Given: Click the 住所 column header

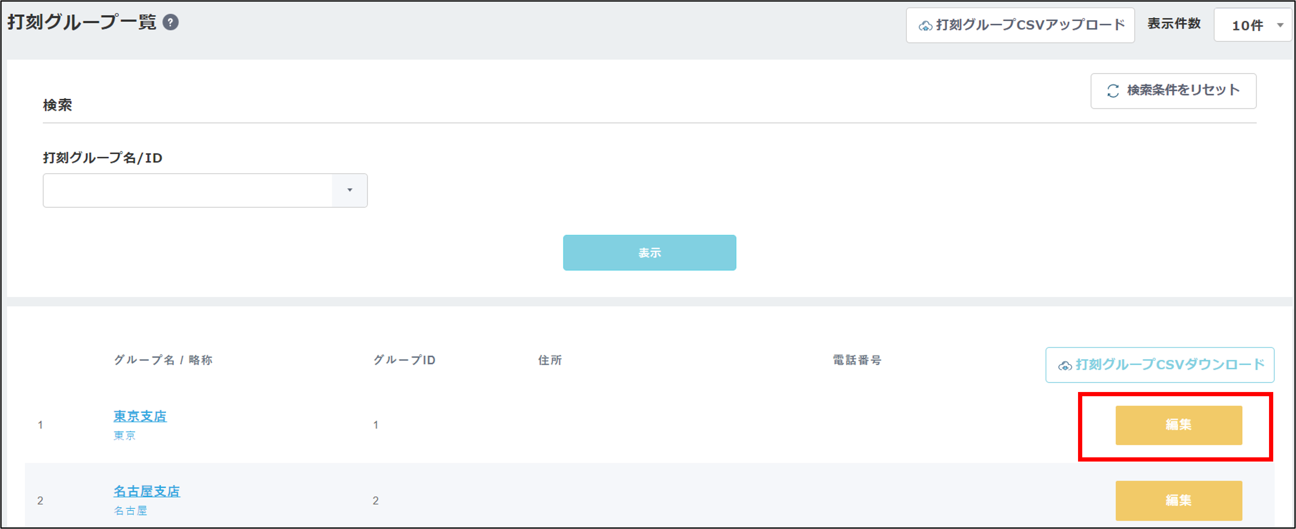Looking at the screenshot, I should (549, 360).
